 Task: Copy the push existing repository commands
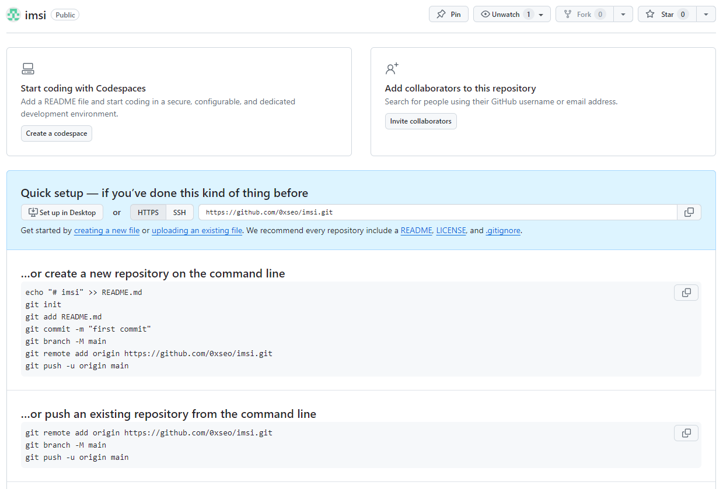click(686, 433)
